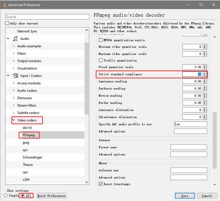Image resolution: width=220 pixels, height=201 pixels.
Task: Expand the Audio codecs tree node
Action: (14, 91)
